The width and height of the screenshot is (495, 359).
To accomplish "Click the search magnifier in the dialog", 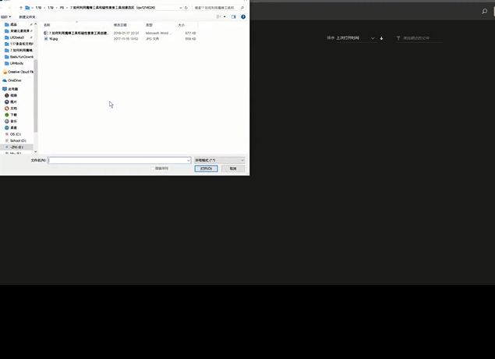I will [242, 8].
